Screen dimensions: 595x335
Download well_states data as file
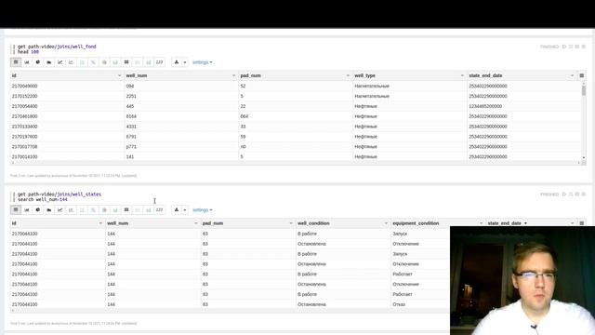coord(177,209)
